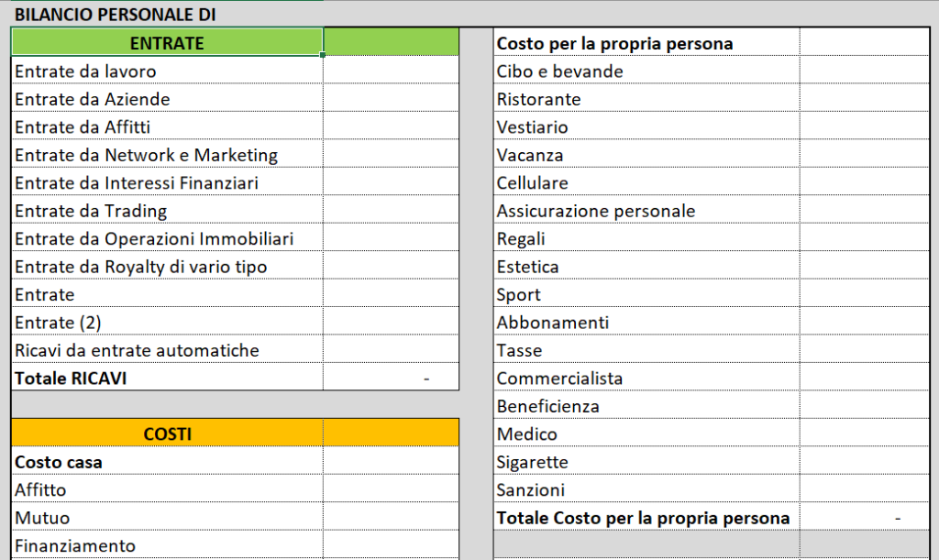
Task: Select the 'Sigarette' cell
Action: pyautogui.click(x=646, y=462)
